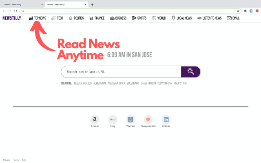The image size is (261, 163).
Task: Open Top News section
Action: click(x=38, y=18)
